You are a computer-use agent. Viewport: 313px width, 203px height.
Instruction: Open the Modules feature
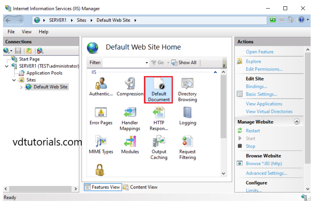coord(130,144)
